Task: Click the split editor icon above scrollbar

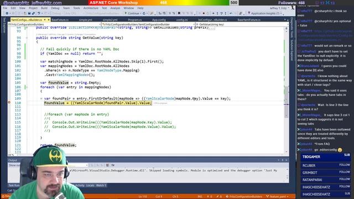Action: coord(287,29)
